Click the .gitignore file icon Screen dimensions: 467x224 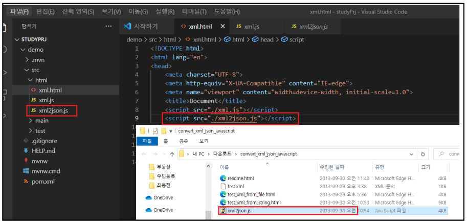[26, 141]
